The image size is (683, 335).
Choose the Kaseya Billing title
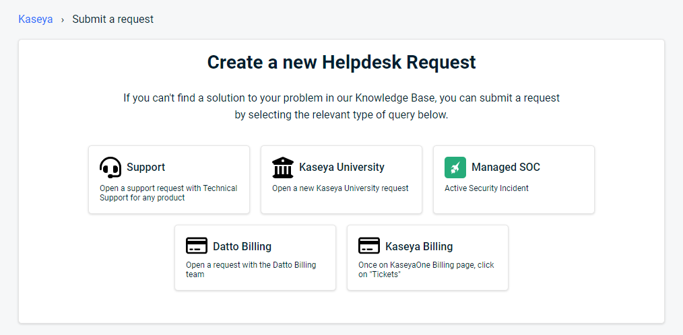[419, 246]
